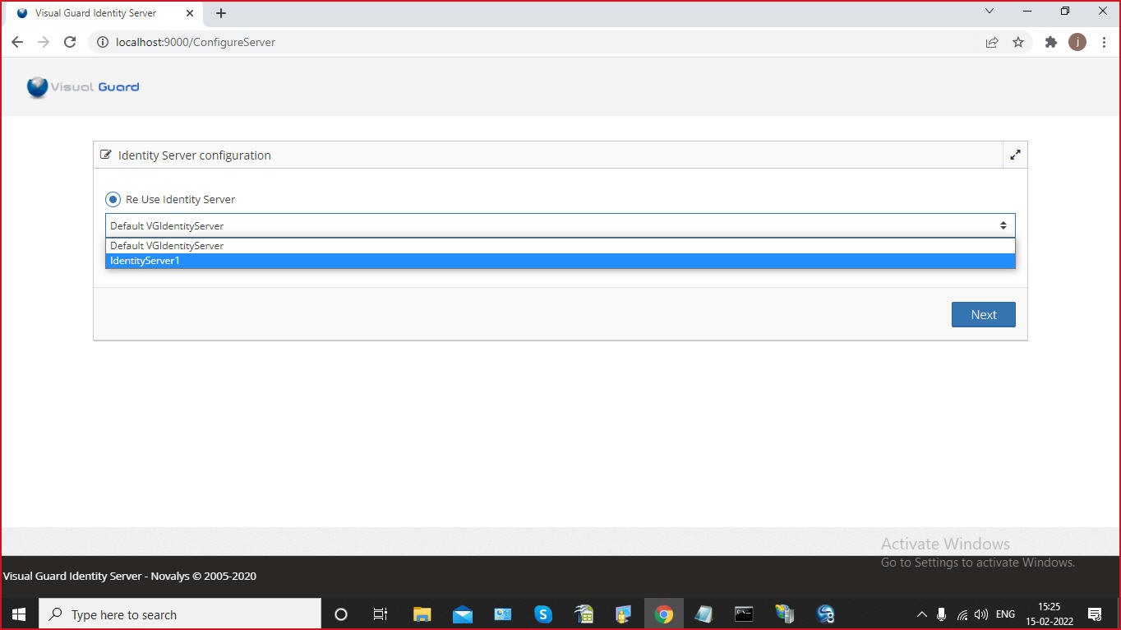
Task: Select the Re Use Identity Server radio button
Action: coord(113,199)
